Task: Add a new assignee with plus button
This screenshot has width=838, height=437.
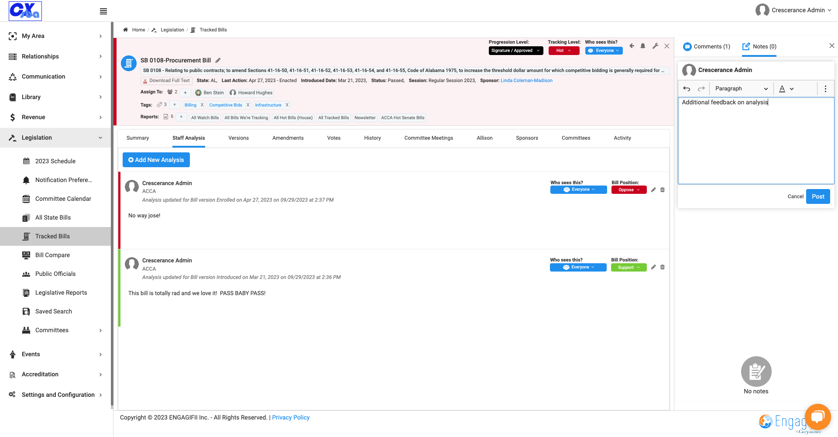Action: pyautogui.click(x=185, y=93)
